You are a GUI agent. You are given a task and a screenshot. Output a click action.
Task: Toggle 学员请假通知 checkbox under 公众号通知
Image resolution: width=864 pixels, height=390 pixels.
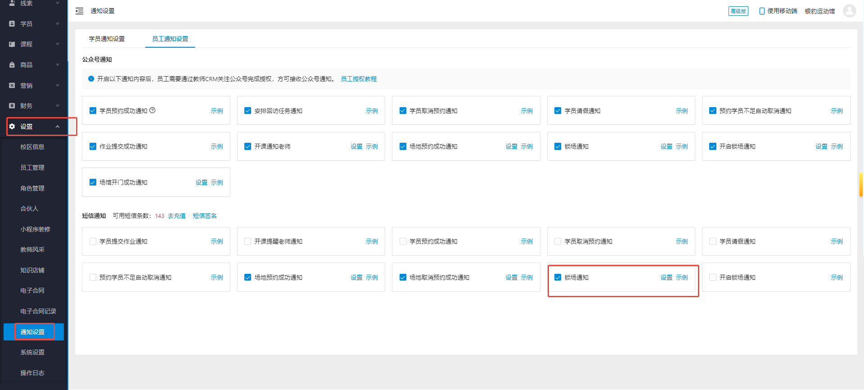pyautogui.click(x=558, y=110)
